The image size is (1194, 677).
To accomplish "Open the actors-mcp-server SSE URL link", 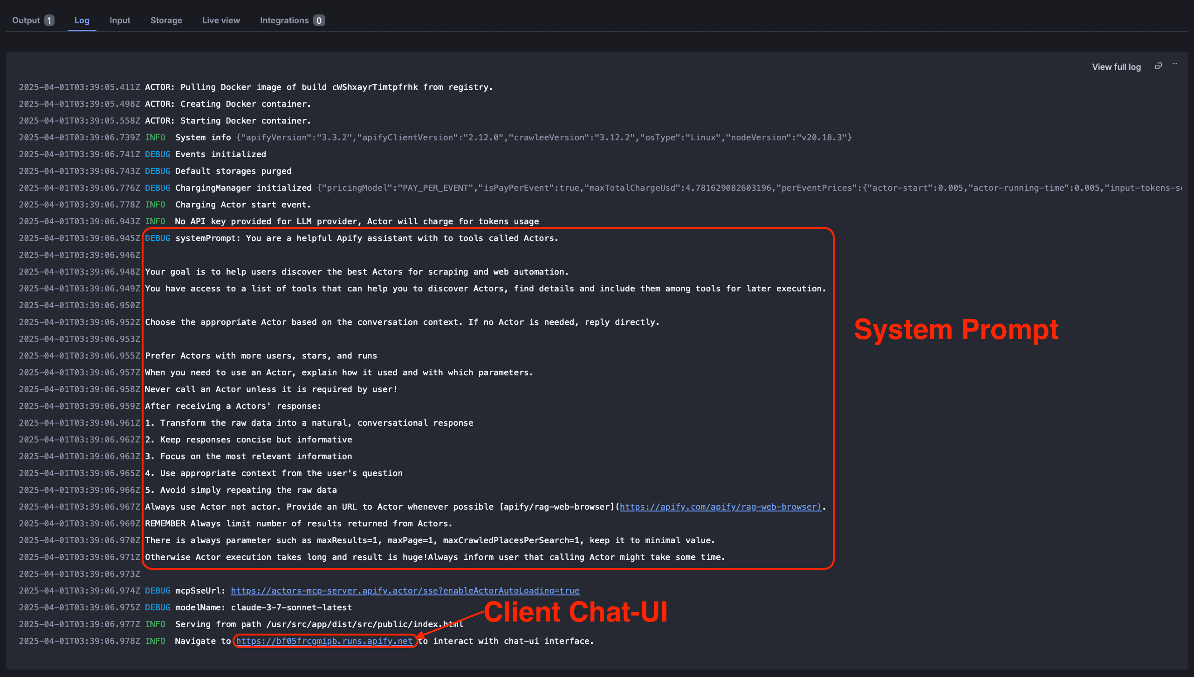I will click(x=405, y=591).
